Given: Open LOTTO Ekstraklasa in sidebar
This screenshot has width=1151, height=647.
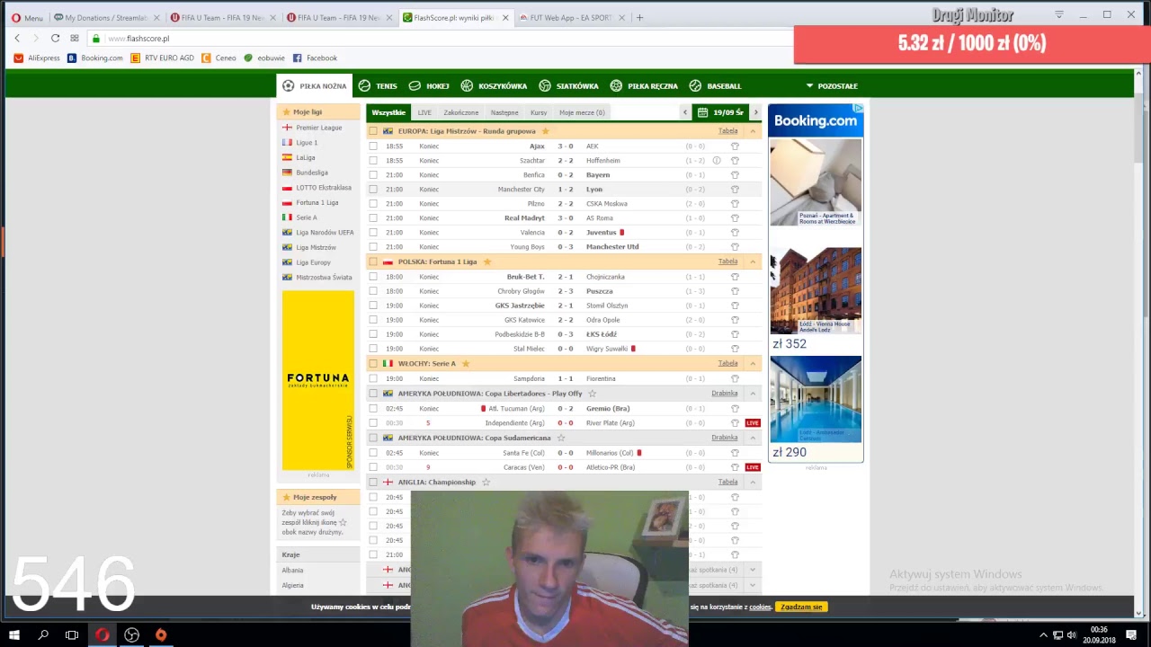Looking at the screenshot, I should (324, 188).
